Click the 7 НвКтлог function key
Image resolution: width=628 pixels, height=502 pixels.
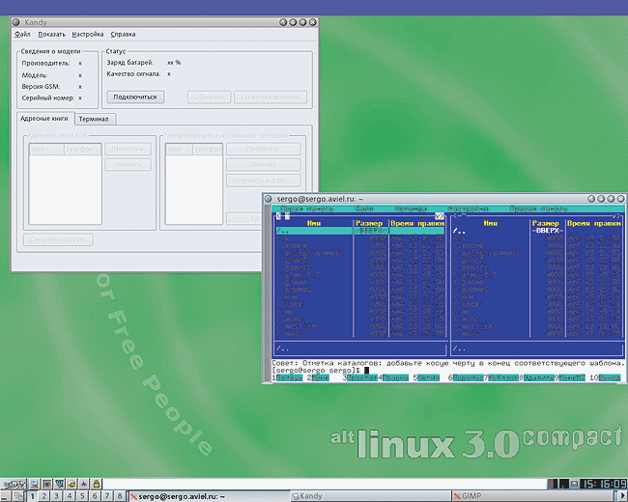[x=503, y=377]
